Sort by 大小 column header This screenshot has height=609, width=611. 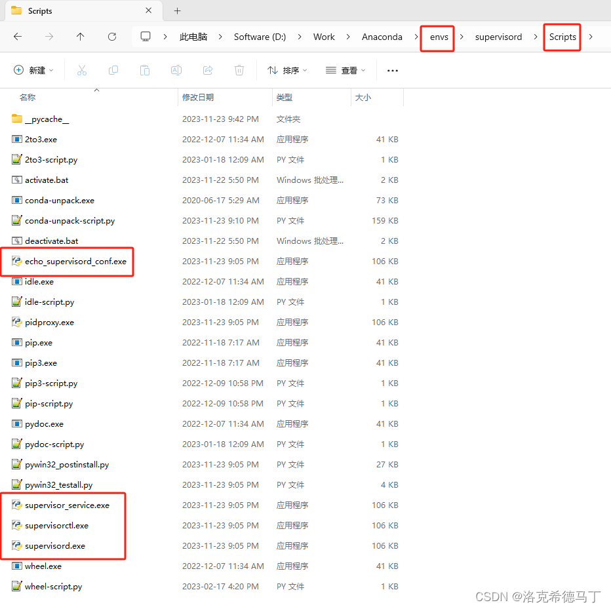pos(363,98)
